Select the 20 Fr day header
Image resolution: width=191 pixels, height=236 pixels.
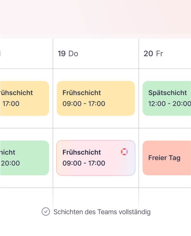[153, 54]
